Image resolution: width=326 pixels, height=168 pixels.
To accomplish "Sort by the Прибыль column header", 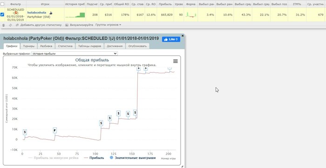I will point(165,4).
